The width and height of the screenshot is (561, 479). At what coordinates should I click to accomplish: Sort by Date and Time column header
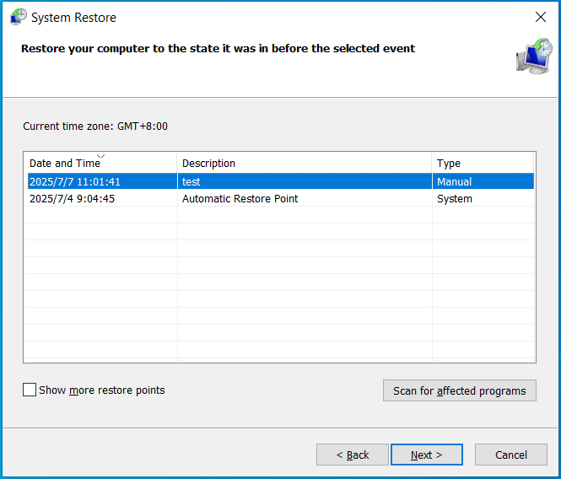point(65,164)
